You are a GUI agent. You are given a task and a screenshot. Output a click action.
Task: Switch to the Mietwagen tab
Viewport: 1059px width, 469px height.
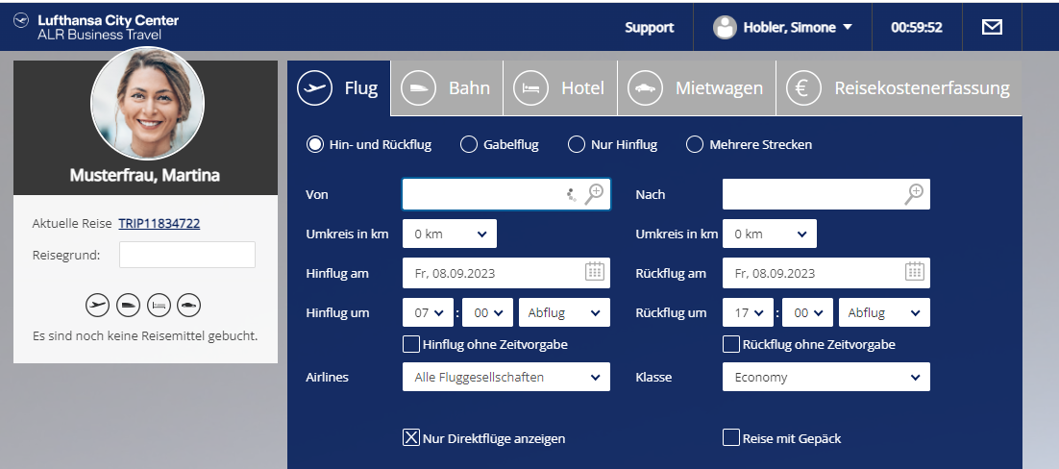click(697, 88)
